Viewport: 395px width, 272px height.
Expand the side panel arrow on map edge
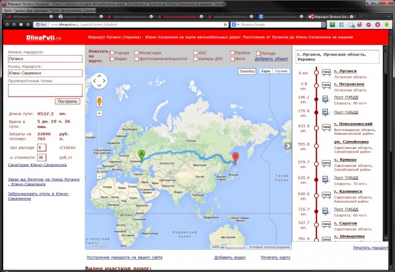287,146
